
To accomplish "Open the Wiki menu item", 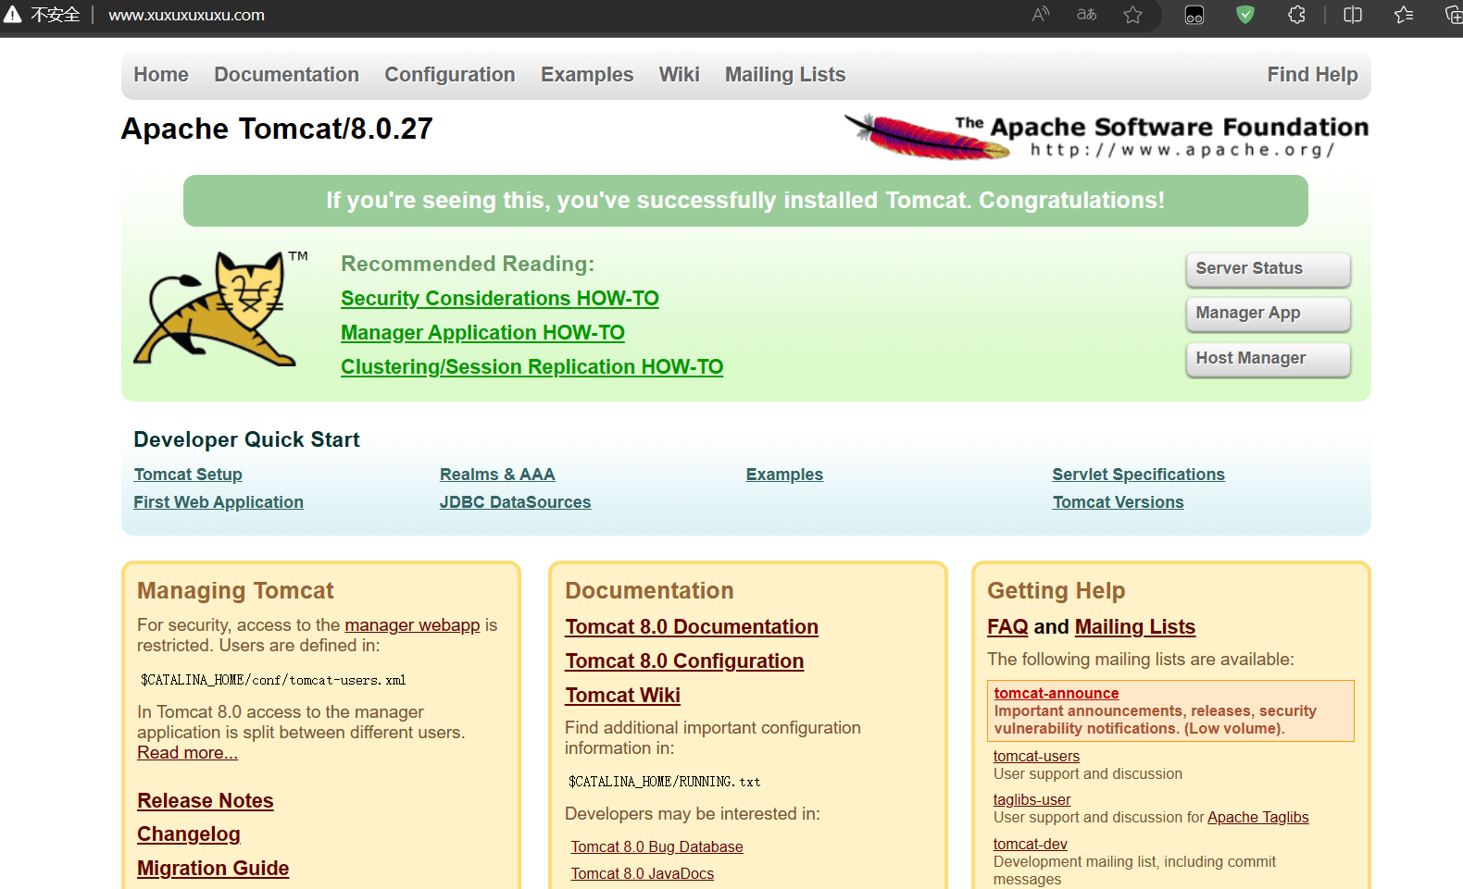I will click(x=680, y=75).
